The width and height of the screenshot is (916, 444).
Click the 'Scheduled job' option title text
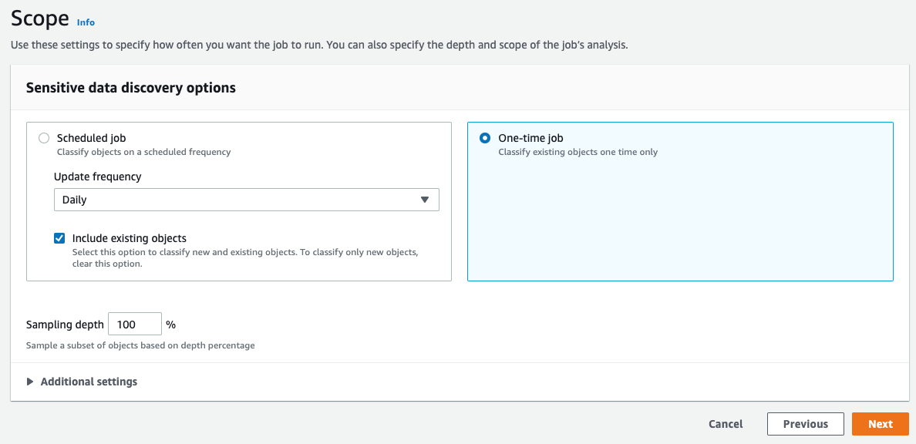coord(91,138)
